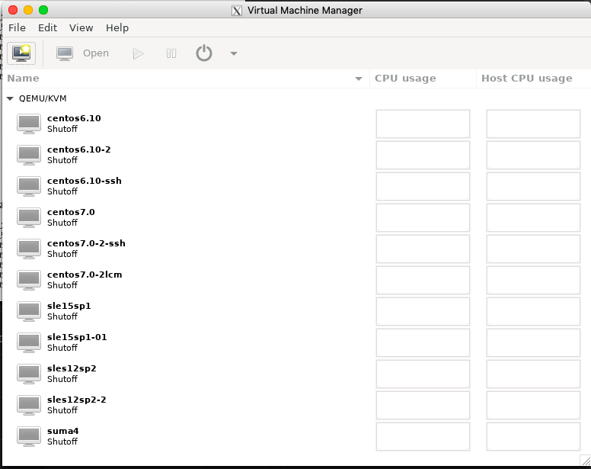Select the centos6.10-2 VM name
Image resolution: width=591 pixels, height=469 pixels.
point(78,149)
